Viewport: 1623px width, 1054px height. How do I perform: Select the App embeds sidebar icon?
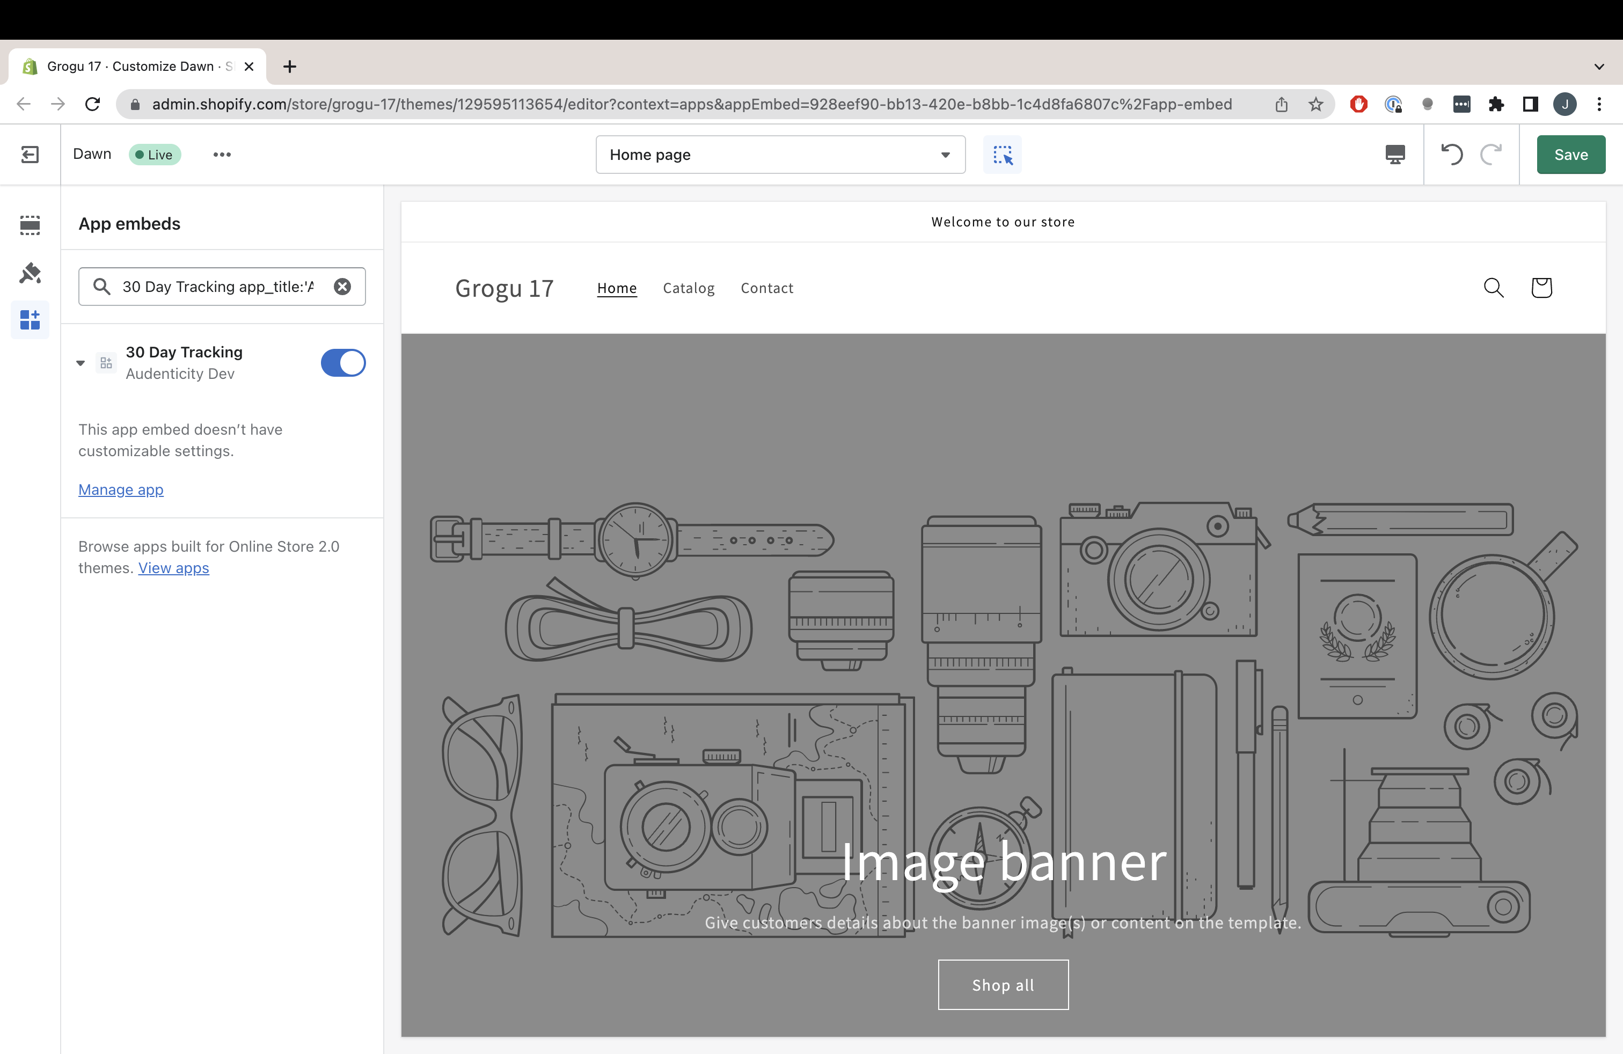30,320
